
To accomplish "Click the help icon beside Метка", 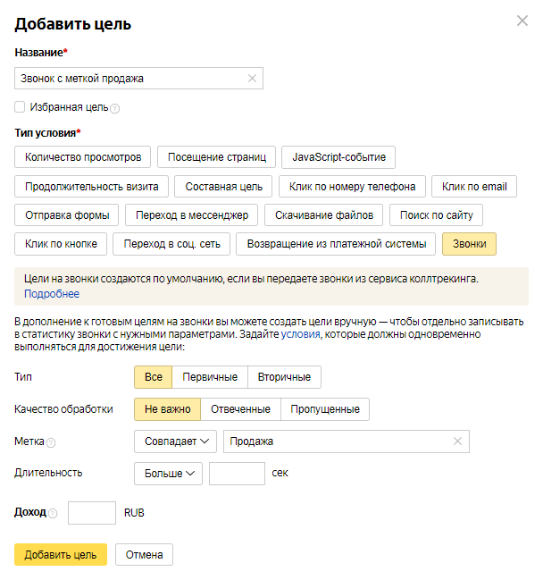I will point(51,442).
